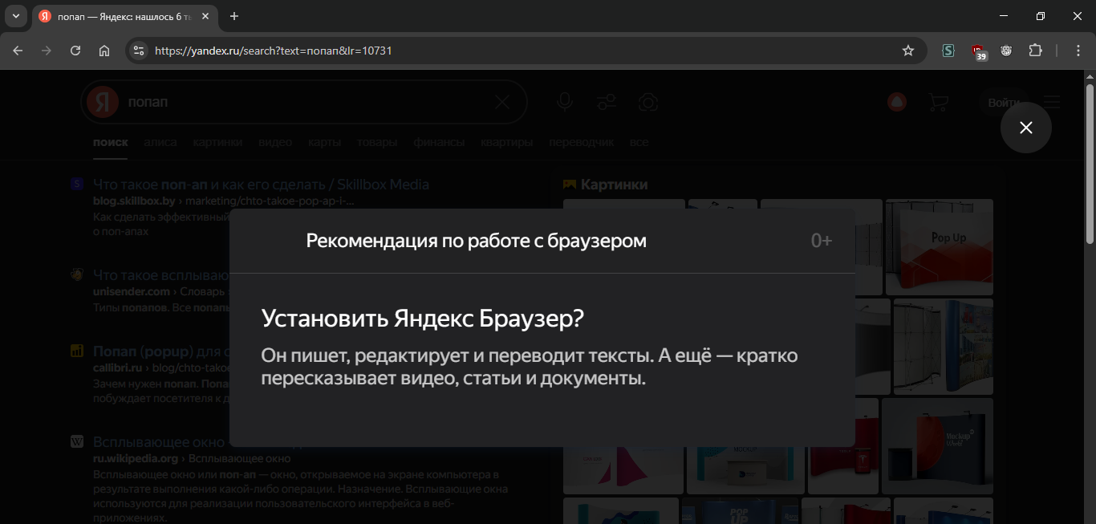The height and width of the screenshot is (524, 1096).
Task: Open image search via the camera icon
Action: 648,102
